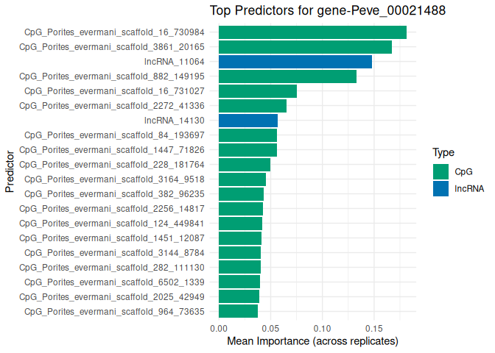Click the top scaffold_16_730984 bar

312,32
